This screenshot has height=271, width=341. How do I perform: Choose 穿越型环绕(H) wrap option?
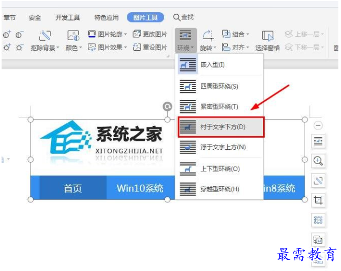(x=219, y=189)
